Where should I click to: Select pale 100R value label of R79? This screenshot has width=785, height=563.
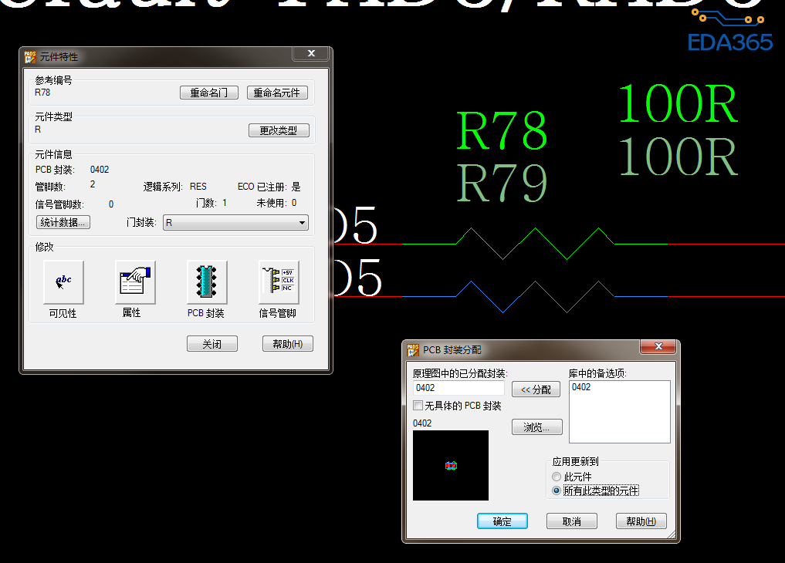(x=678, y=157)
